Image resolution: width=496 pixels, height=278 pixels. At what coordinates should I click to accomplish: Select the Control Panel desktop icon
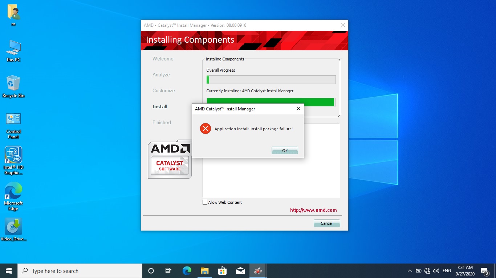pyautogui.click(x=13, y=125)
